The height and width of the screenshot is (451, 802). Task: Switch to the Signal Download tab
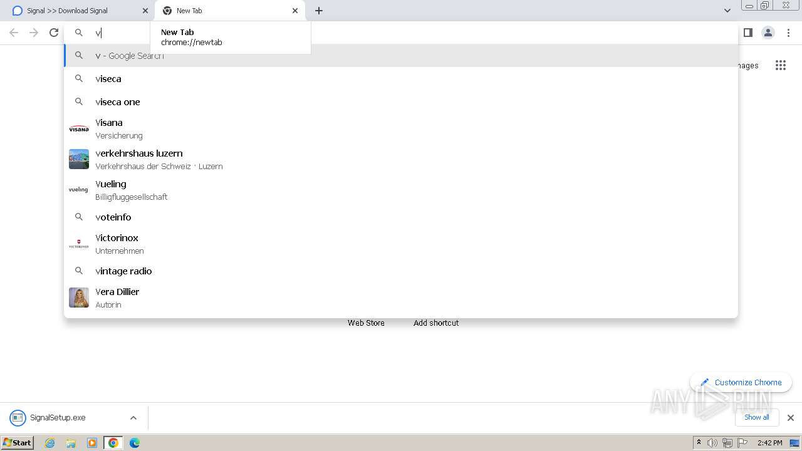pyautogui.click(x=80, y=11)
